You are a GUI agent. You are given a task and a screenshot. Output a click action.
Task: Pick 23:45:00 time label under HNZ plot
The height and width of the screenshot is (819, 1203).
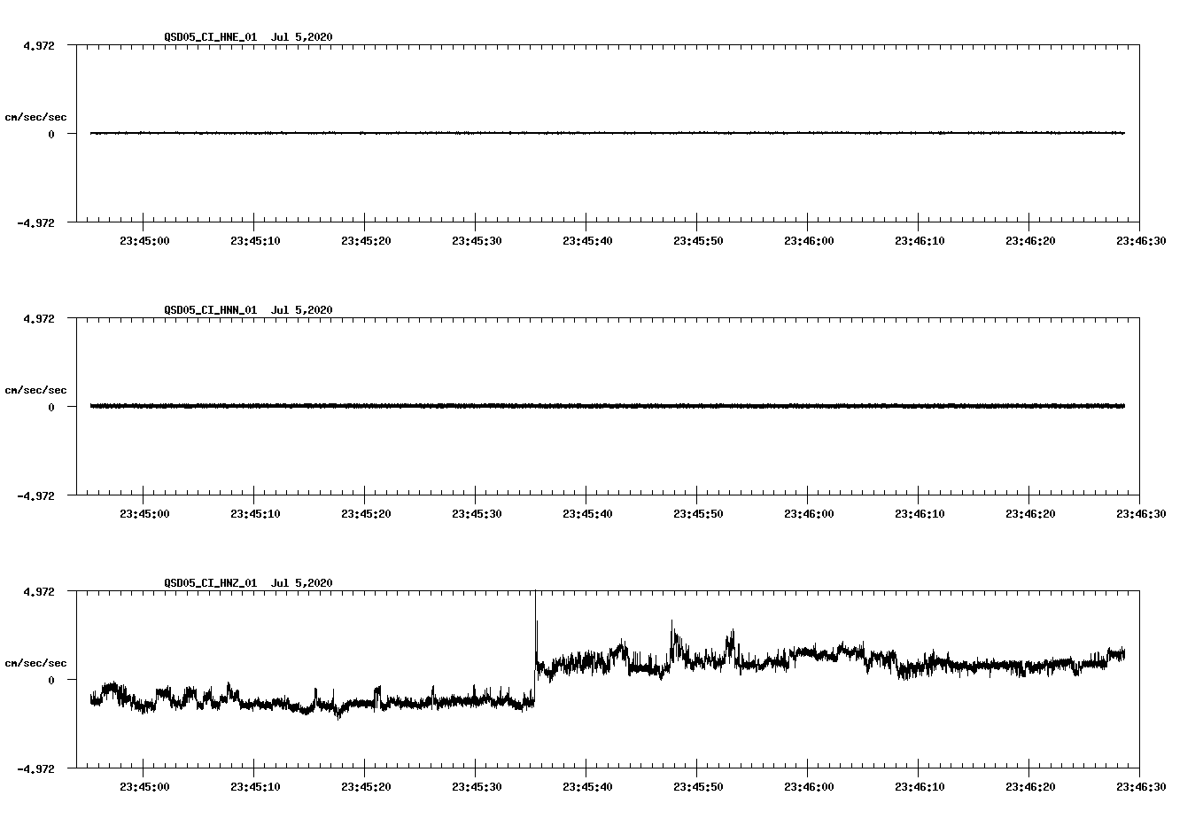[144, 786]
